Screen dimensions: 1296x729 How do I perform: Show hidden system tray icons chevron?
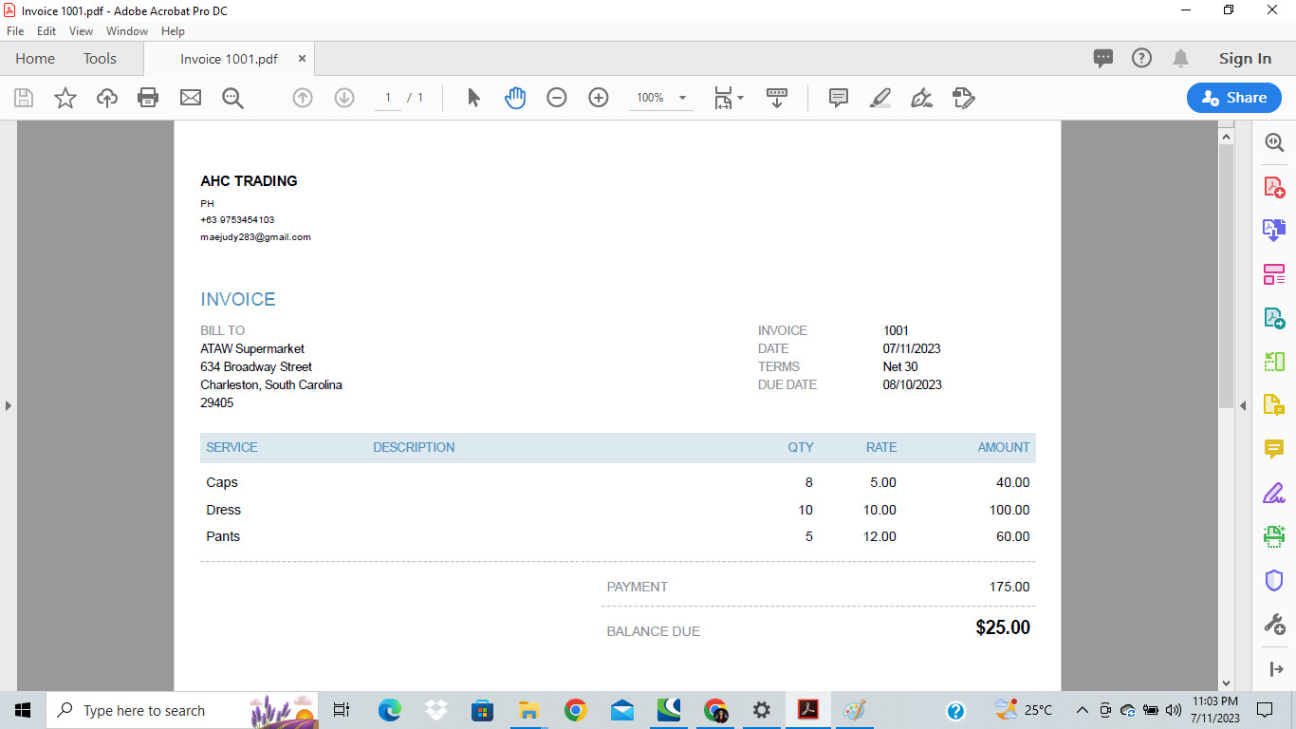(x=1082, y=710)
